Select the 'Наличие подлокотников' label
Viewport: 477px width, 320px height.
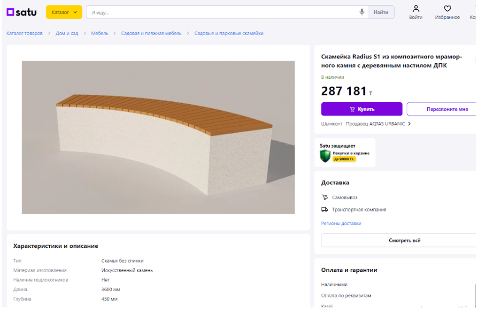[x=40, y=280]
